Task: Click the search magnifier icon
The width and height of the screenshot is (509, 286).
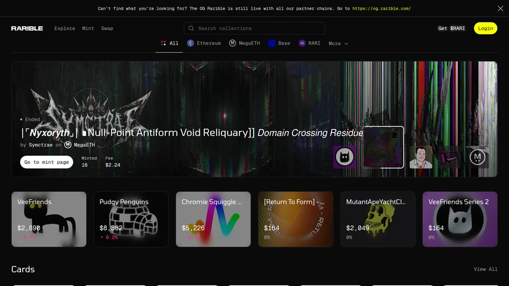Action: [x=192, y=29]
